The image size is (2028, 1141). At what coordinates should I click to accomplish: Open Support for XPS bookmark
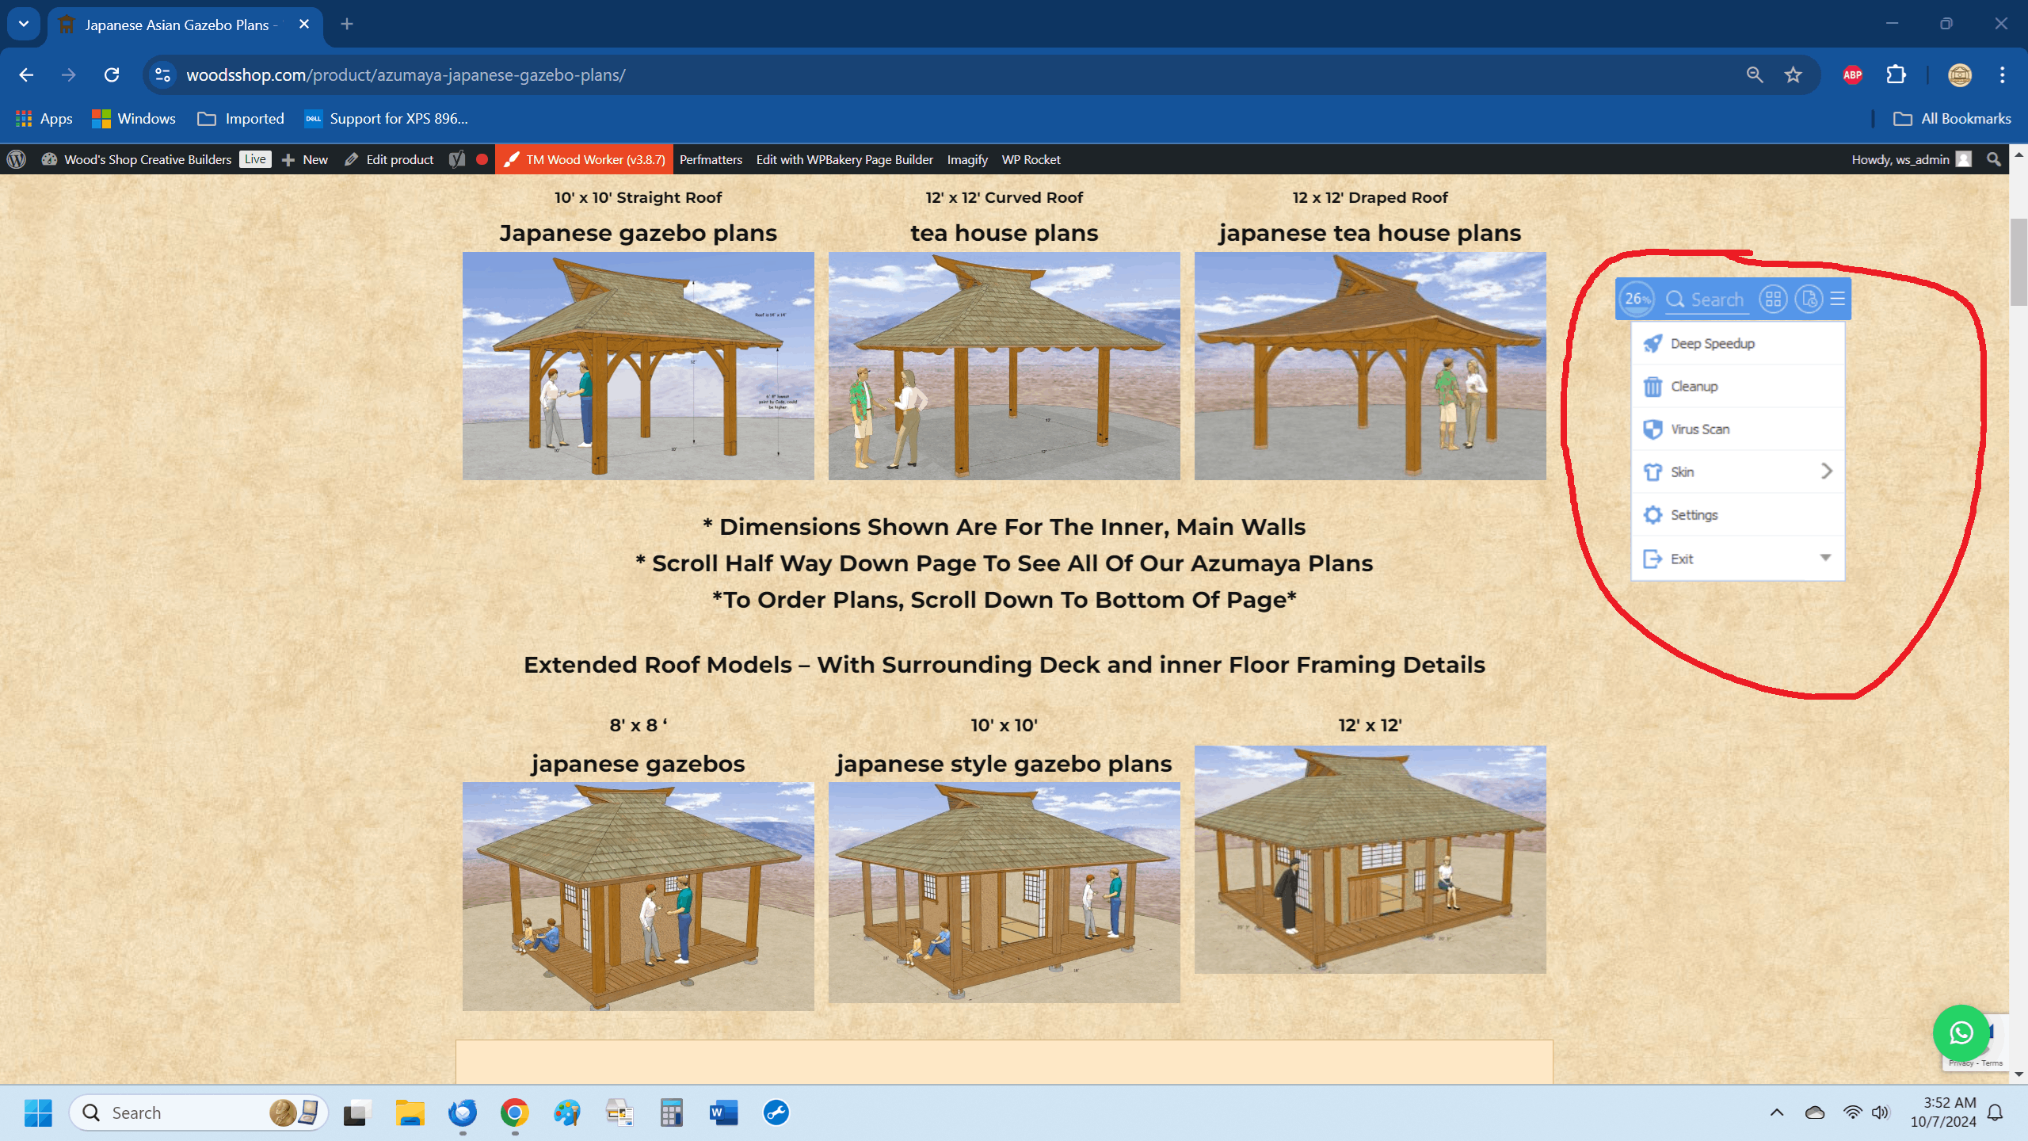pos(387,118)
